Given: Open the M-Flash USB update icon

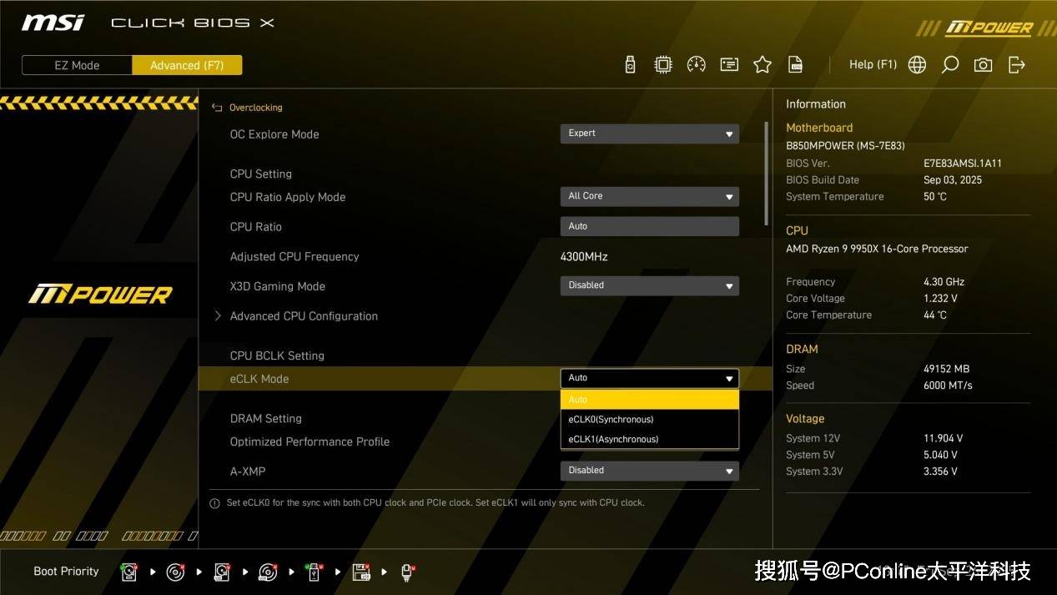Looking at the screenshot, I should coord(630,65).
